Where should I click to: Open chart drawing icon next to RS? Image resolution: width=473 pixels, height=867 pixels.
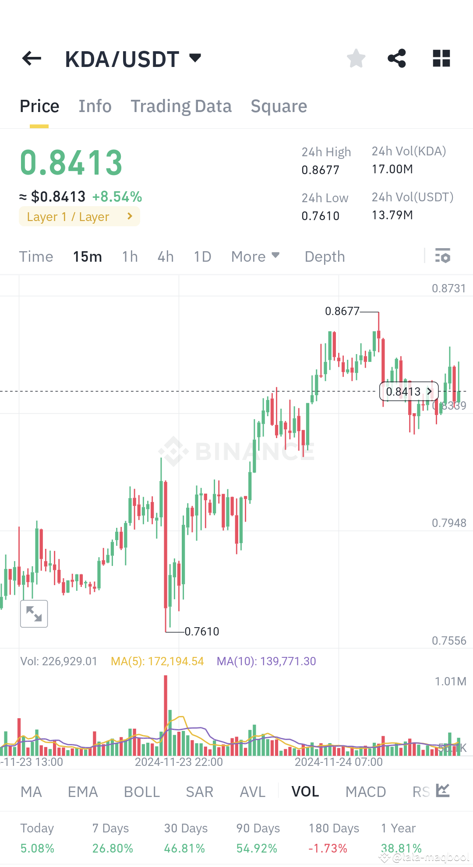[442, 791]
